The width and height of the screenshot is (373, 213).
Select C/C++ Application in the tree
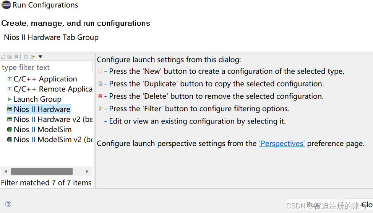[42, 79]
